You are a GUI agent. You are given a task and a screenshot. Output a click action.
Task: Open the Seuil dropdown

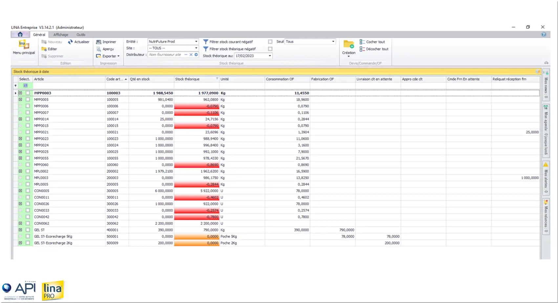[333, 42]
